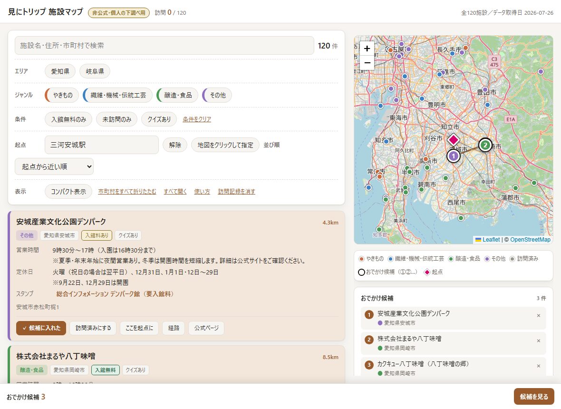Click the 起点 input showing 三河安城駅
This screenshot has height=409, width=561.
pyautogui.click(x=102, y=145)
